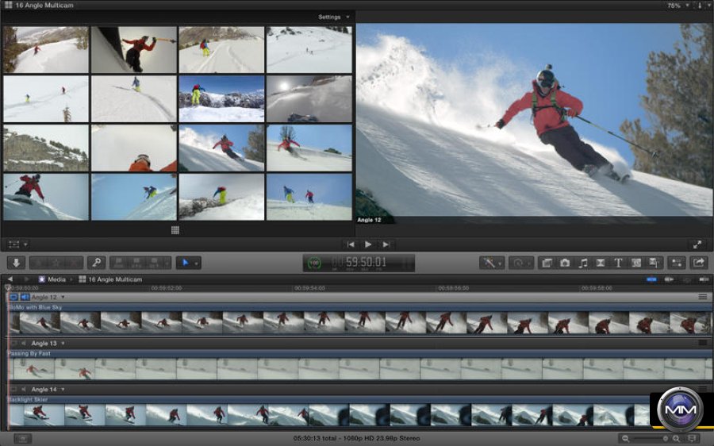Open the Music and Sound browser

(583, 263)
